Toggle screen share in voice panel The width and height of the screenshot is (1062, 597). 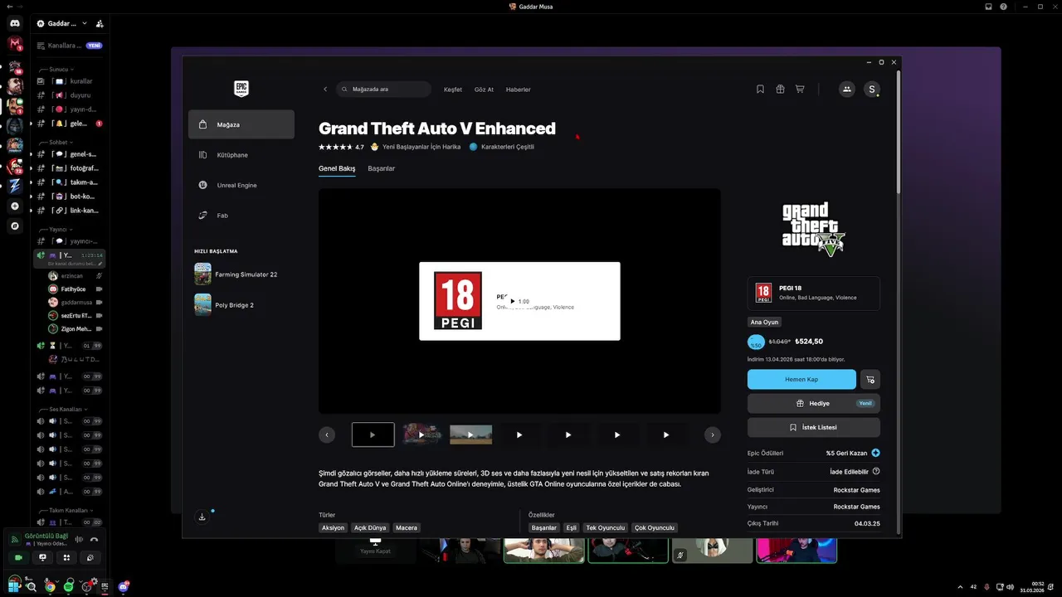[x=42, y=558]
